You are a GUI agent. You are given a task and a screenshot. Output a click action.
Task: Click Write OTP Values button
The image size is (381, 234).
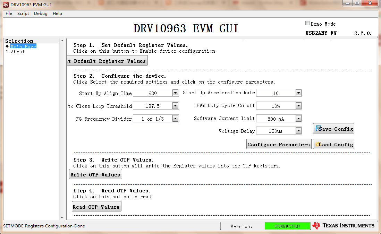95,174
